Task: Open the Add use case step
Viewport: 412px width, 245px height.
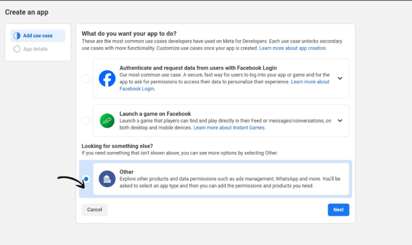Action: tap(38, 36)
